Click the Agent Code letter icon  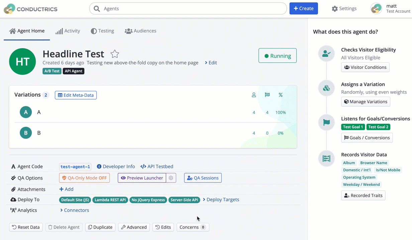[x=13, y=166]
